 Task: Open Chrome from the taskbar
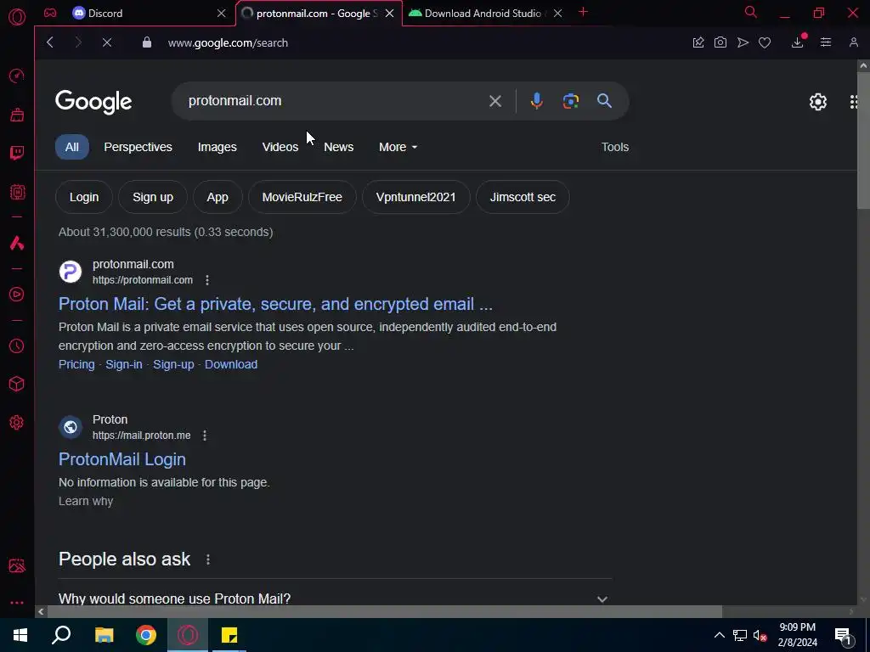[x=146, y=635]
